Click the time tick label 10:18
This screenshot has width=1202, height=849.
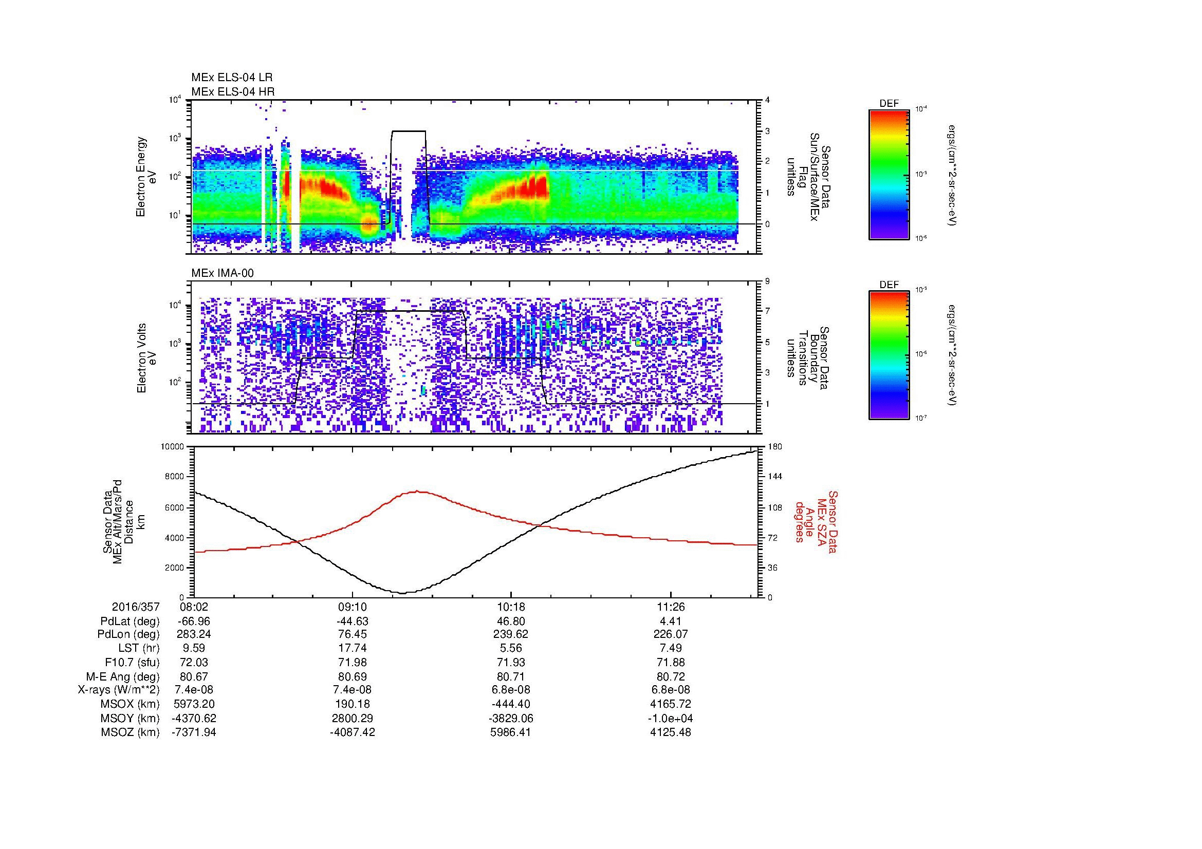pyautogui.click(x=511, y=607)
